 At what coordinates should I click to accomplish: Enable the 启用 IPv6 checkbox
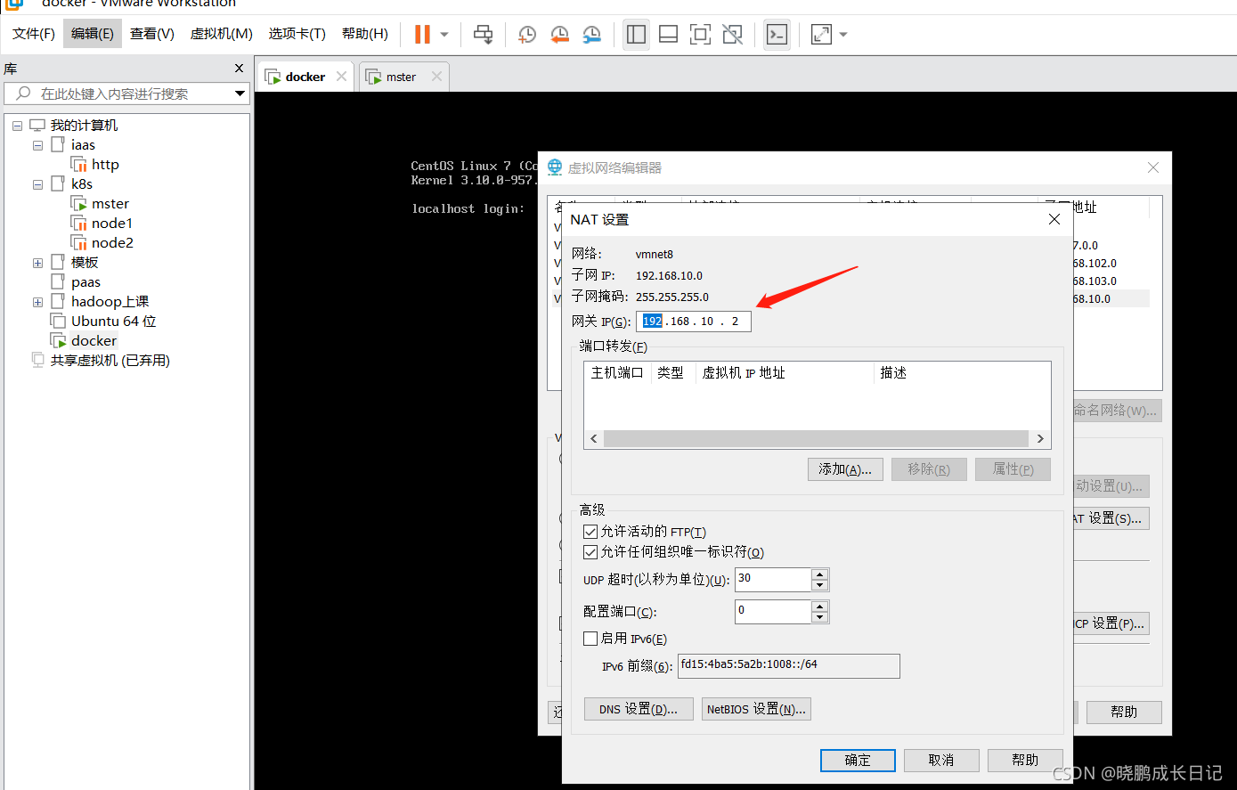590,639
